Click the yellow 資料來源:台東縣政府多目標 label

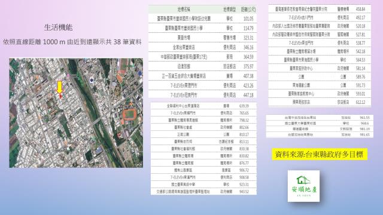(320, 154)
